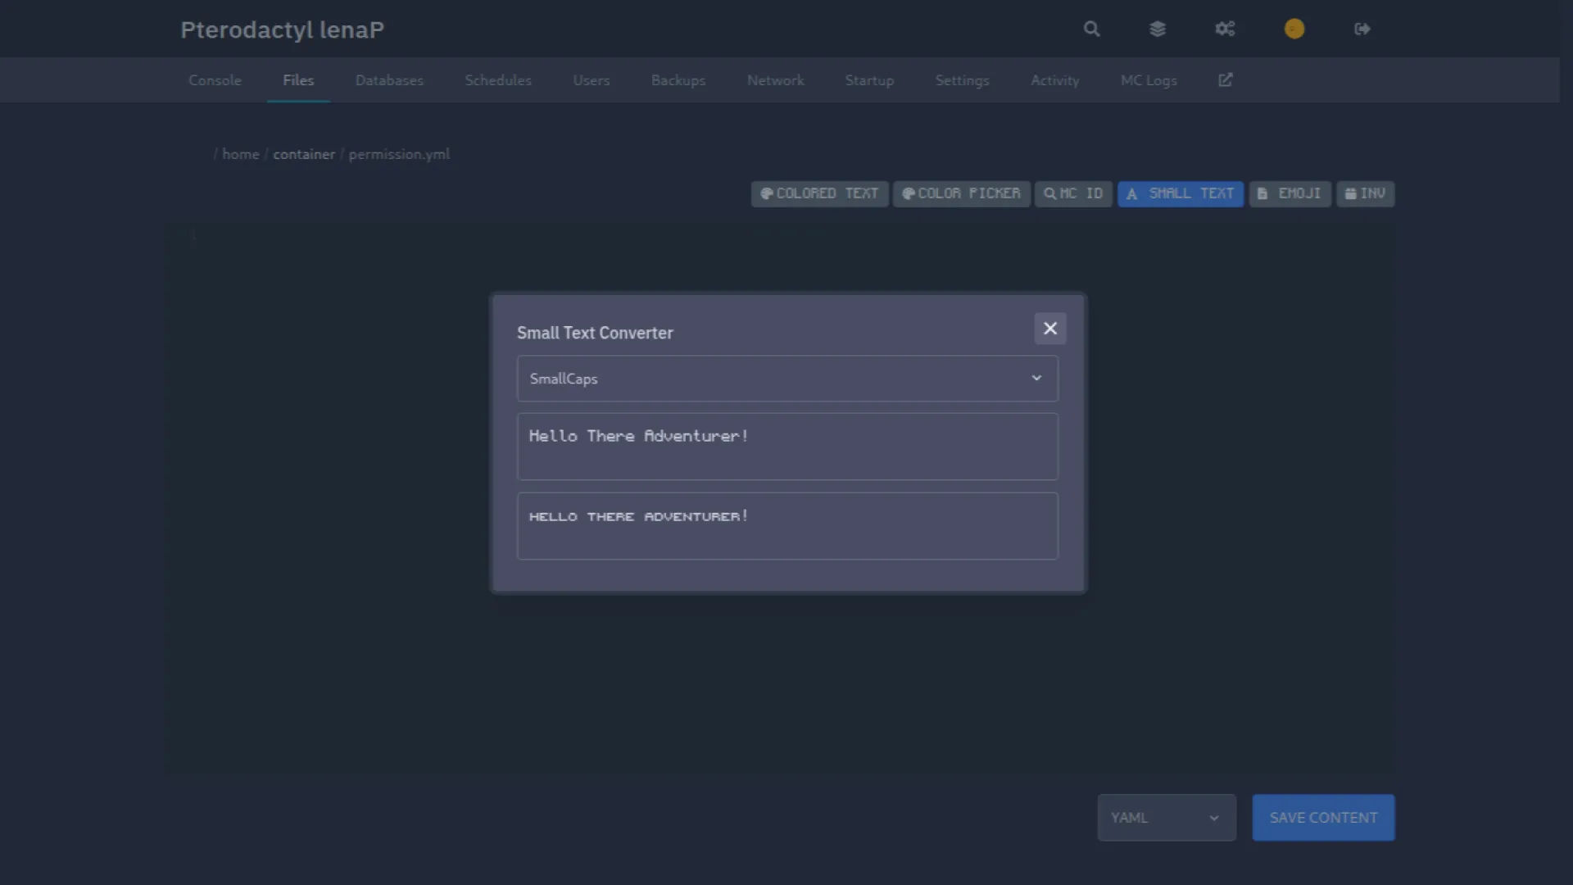The height and width of the screenshot is (885, 1573).
Task: Toggle the Small Text tool button
Action: [1180, 194]
